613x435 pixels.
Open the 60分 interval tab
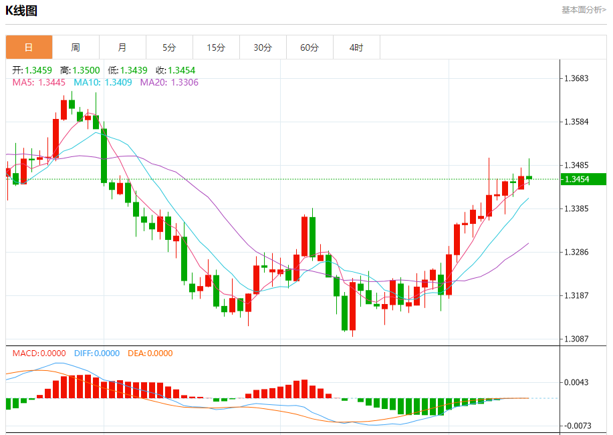tap(310, 47)
